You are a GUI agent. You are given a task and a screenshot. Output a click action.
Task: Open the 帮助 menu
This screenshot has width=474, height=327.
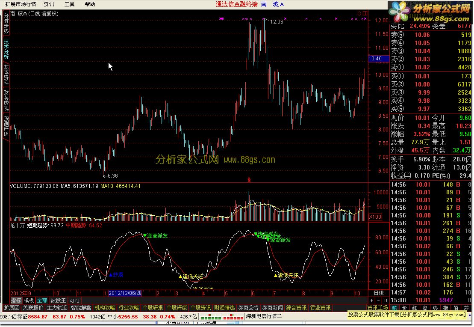click(x=90, y=4)
